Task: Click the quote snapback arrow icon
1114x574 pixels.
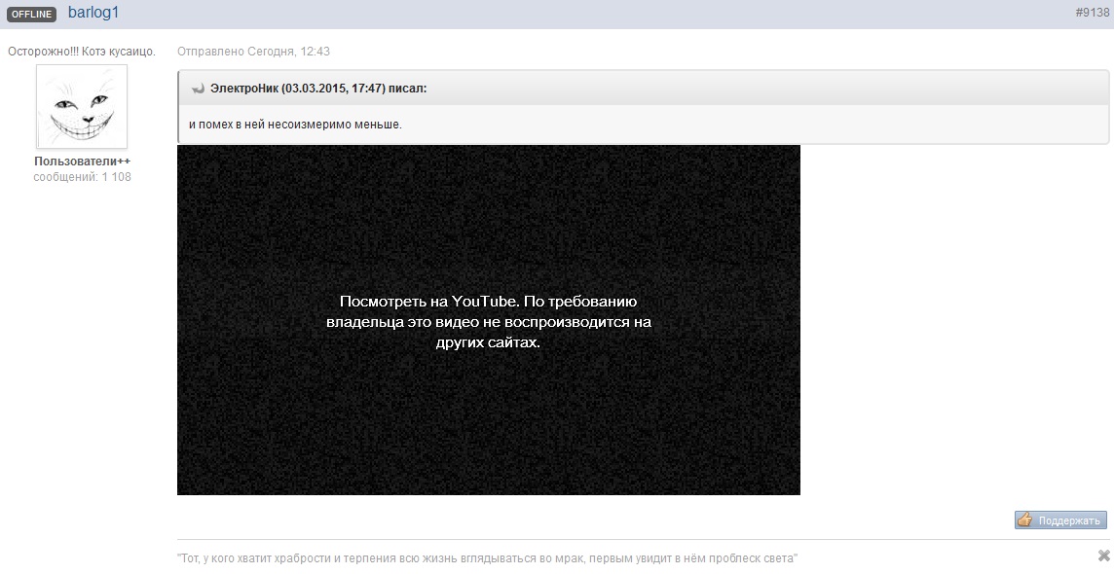Action: click(x=198, y=89)
